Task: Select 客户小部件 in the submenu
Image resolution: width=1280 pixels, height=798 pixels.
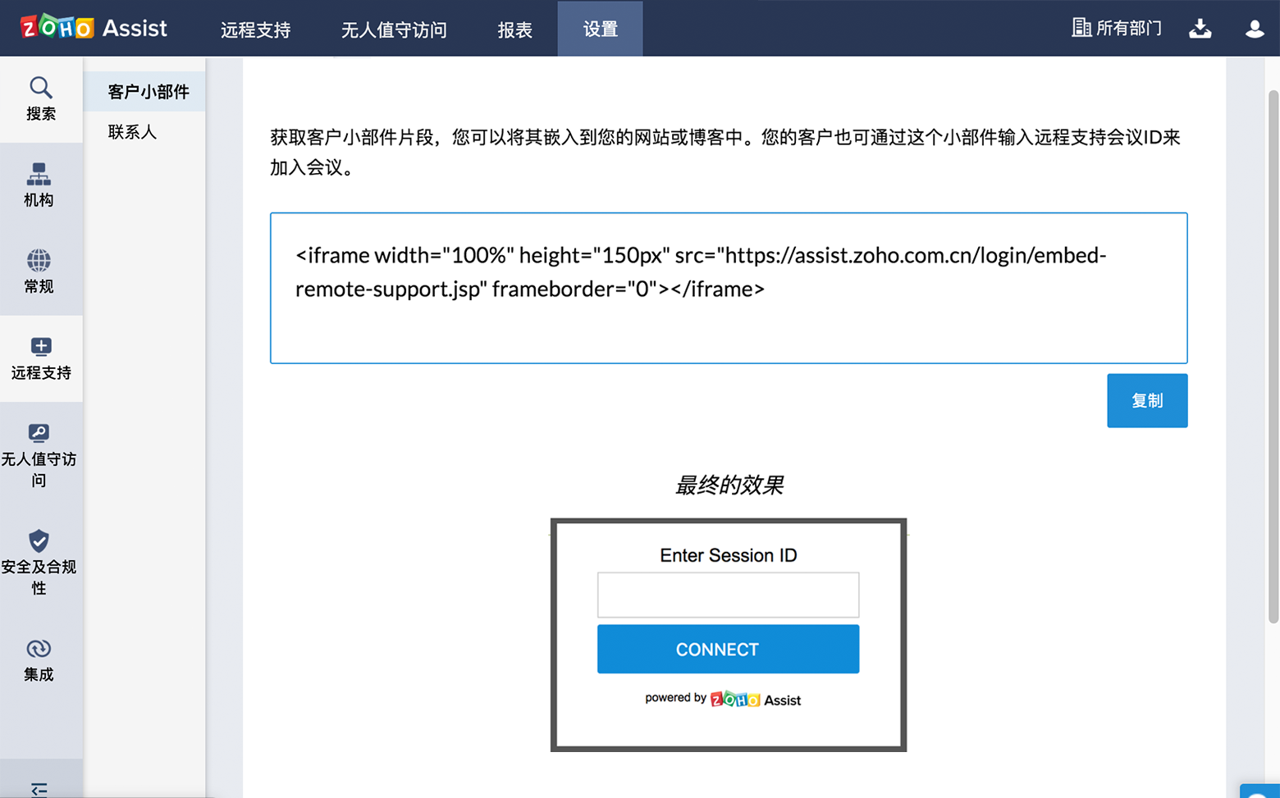Action: pyautogui.click(x=144, y=91)
